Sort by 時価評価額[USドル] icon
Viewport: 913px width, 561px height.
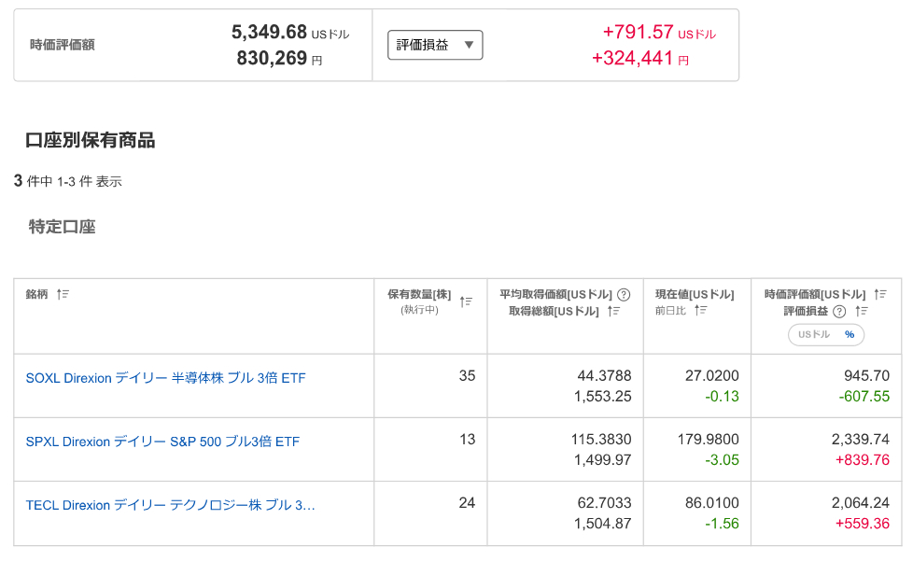pyautogui.click(x=879, y=294)
